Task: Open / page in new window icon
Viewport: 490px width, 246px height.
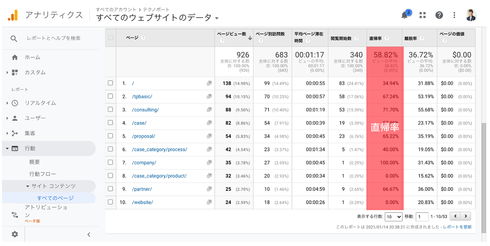Action: tap(209, 83)
